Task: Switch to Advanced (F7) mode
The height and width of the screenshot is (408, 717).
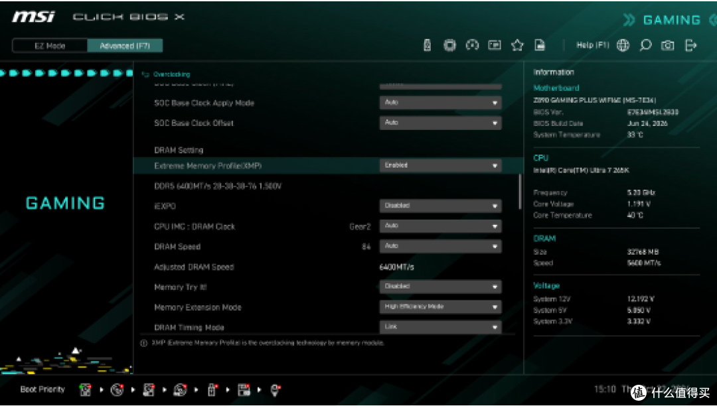Action: (124, 46)
